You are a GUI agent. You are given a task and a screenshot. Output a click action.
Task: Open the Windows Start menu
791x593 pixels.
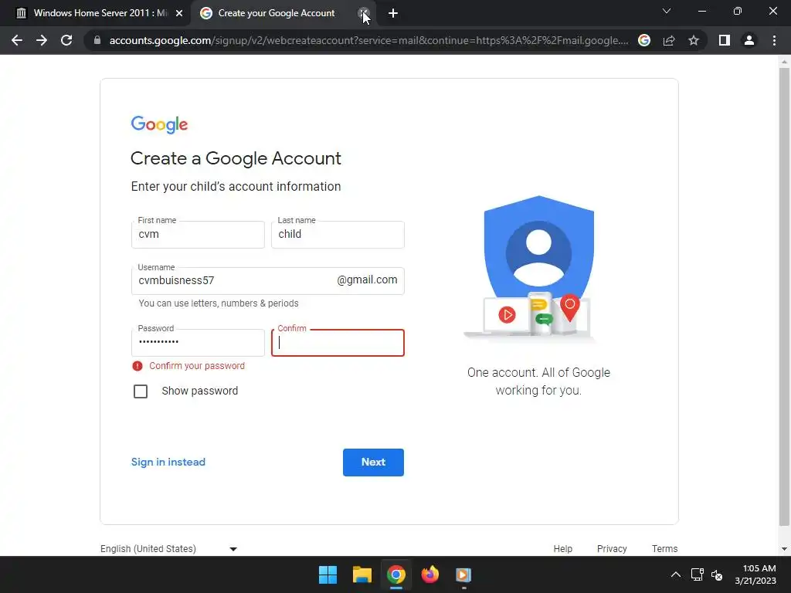tap(328, 574)
